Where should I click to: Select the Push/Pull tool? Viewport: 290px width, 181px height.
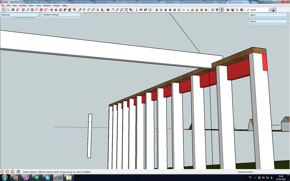point(56,10)
